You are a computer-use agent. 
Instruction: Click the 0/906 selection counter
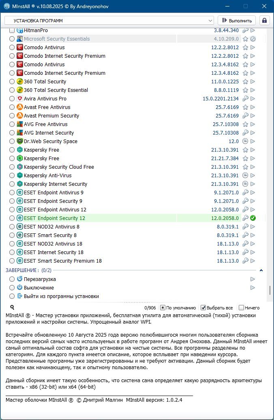click(150, 308)
